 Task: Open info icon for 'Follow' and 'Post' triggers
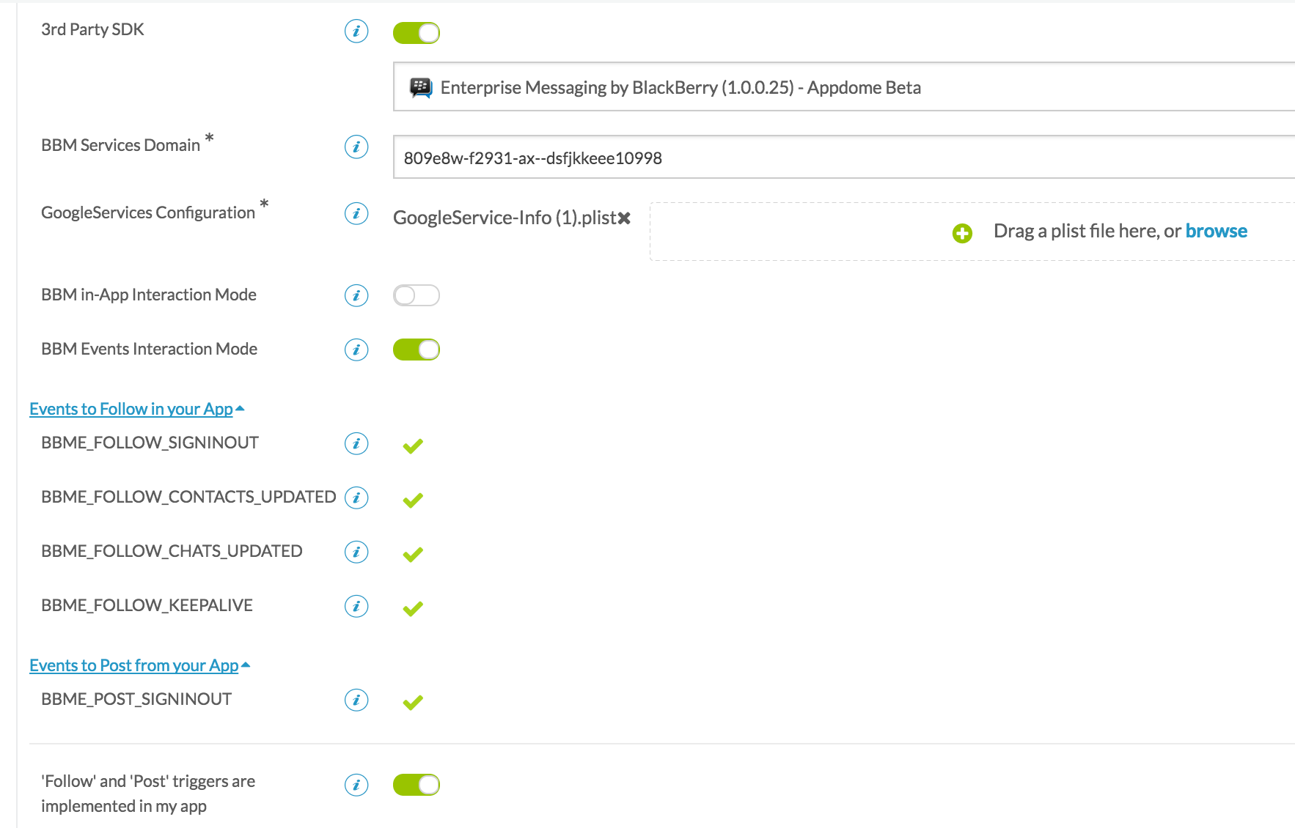point(356,785)
